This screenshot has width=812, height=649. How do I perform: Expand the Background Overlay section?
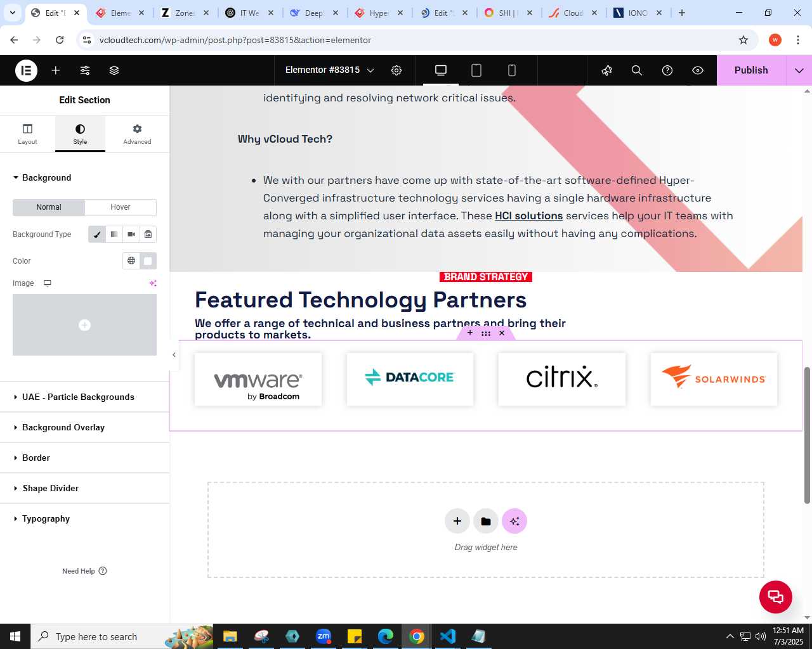pyautogui.click(x=84, y=427)
